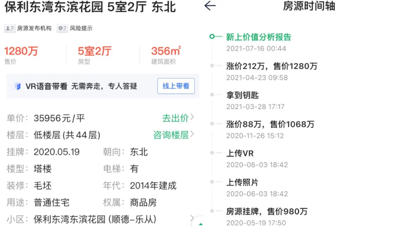The image size is (405, 227).
Task: Click the 房源挂牌，售价980万 entry text
Action: [267, 212]
